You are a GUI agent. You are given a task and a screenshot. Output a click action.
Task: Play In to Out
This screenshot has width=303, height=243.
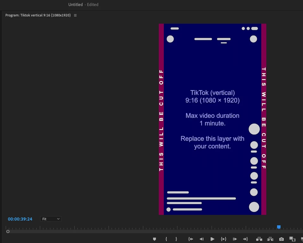coord(224,239)
